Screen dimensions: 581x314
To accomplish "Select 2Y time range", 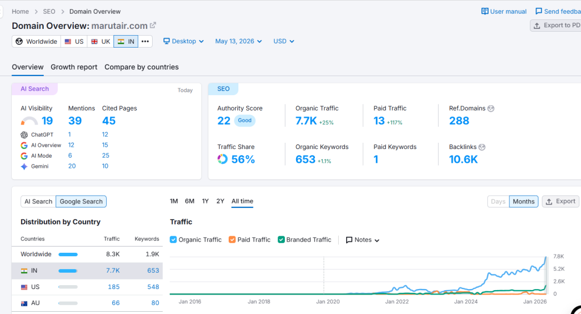I will click(x=221, y=201).
